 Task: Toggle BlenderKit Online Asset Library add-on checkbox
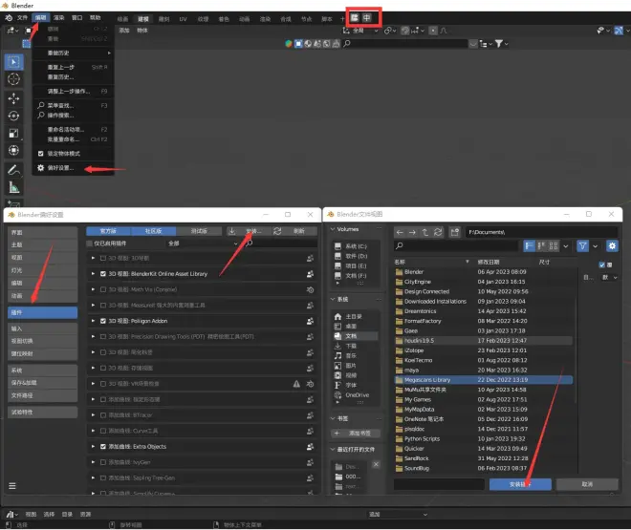[103, 274]
